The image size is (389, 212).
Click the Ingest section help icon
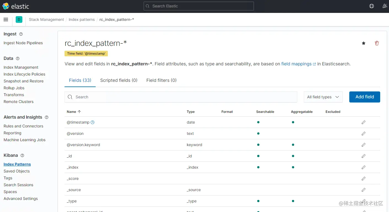pyautogui.click(x=21, y=34)
